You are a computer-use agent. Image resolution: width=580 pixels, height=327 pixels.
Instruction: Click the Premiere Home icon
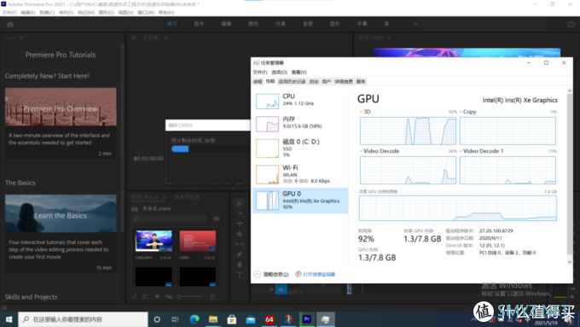click(x=10, y=25)
